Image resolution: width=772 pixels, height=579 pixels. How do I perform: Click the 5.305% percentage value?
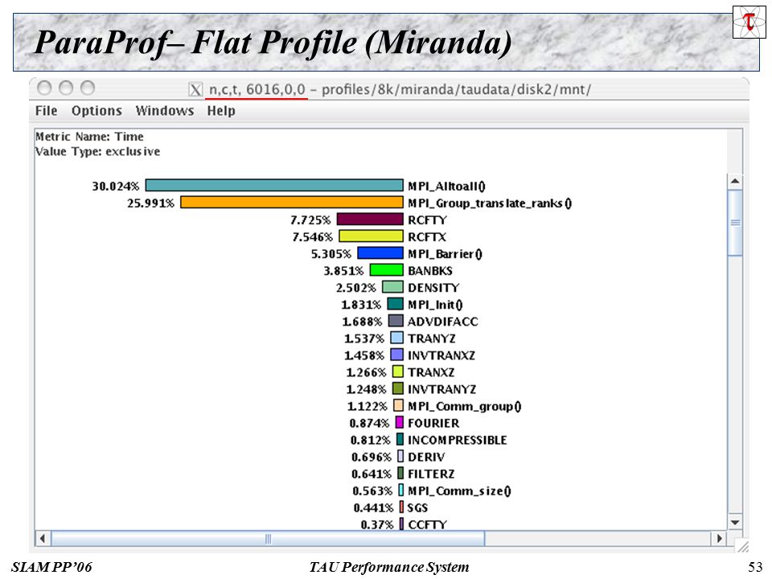click(x=331, y=254)
